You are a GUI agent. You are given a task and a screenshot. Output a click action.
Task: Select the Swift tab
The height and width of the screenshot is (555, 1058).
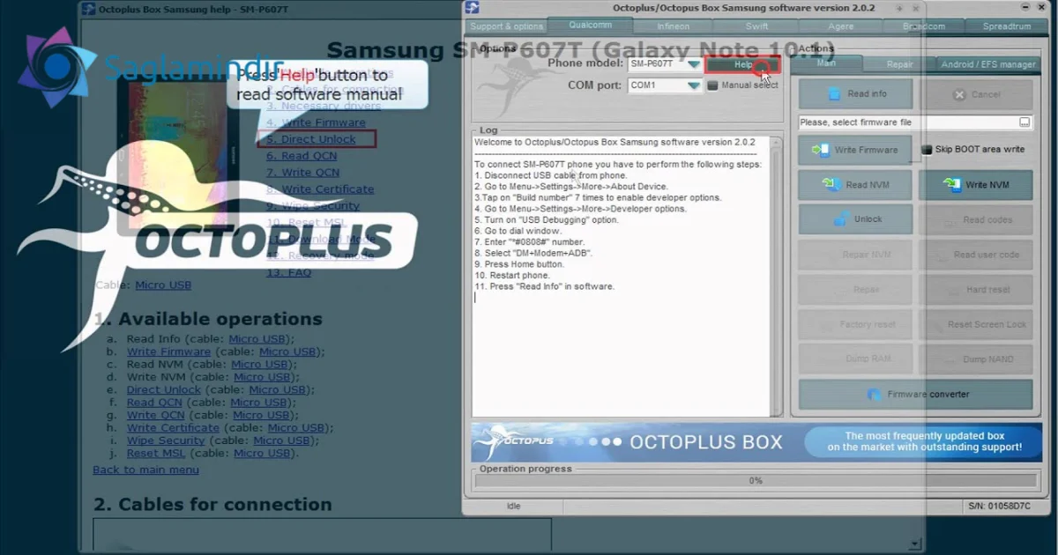[757, 26]
